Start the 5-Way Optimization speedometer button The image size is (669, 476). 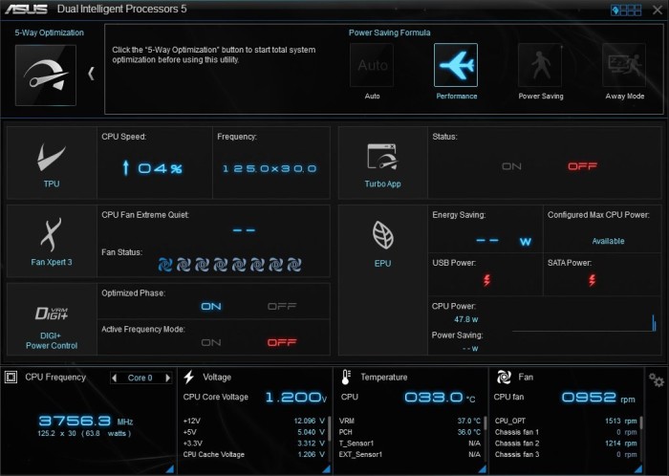pyautogui.click(x=46, y=76)
